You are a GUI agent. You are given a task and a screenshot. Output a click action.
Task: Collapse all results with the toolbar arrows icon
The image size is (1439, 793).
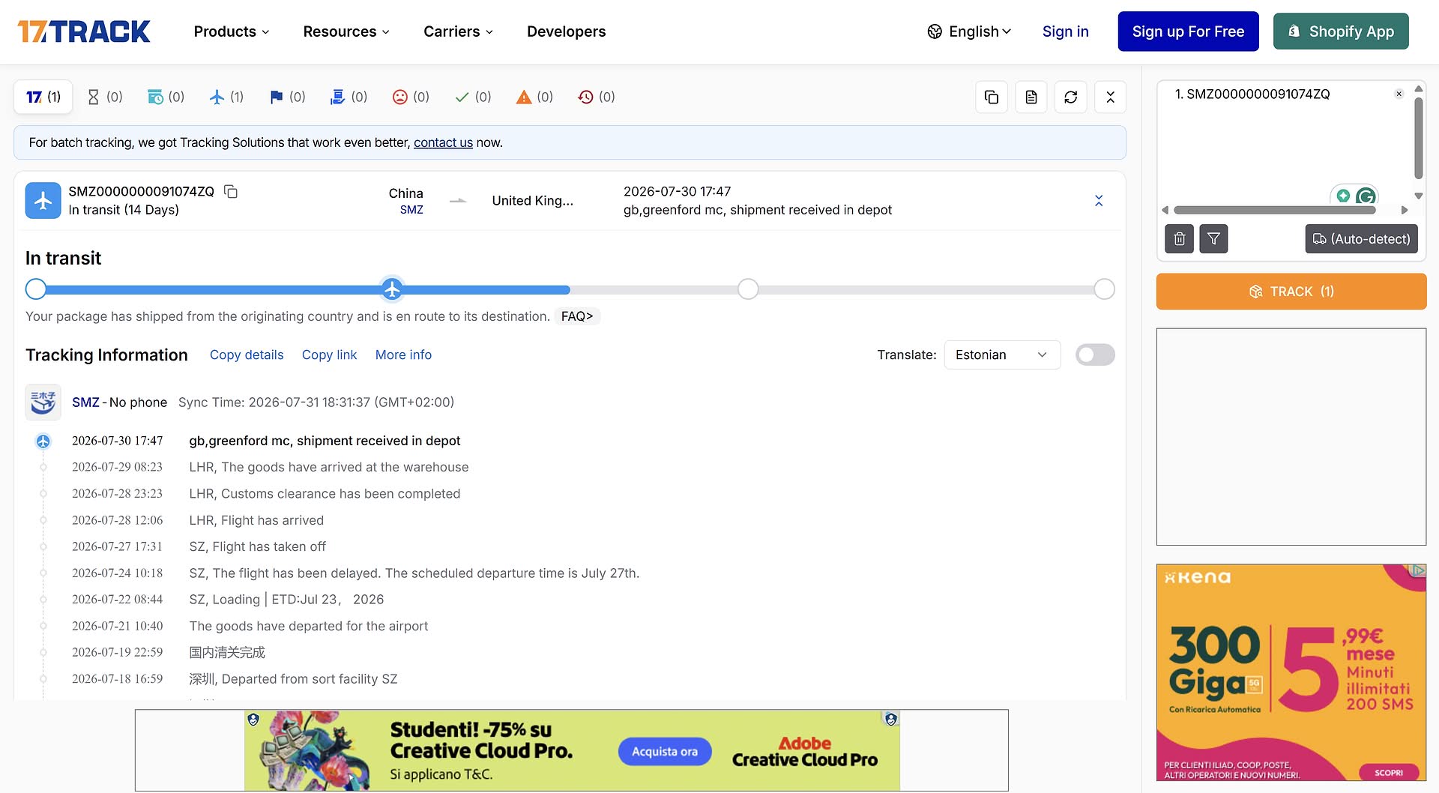click(x=1111, y=97)
